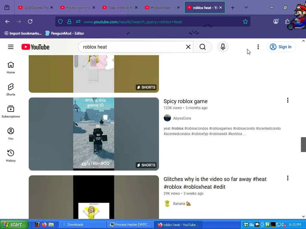The height and width of the screenshot is (229, 306).
Task: Click the Sign in button
Action: coord(281,47)
